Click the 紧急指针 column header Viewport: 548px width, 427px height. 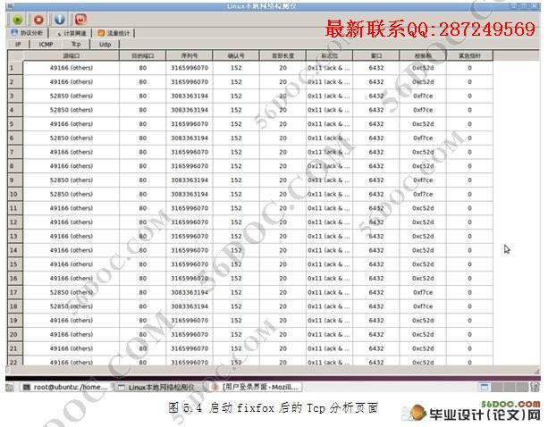click(x=469, y=55)
